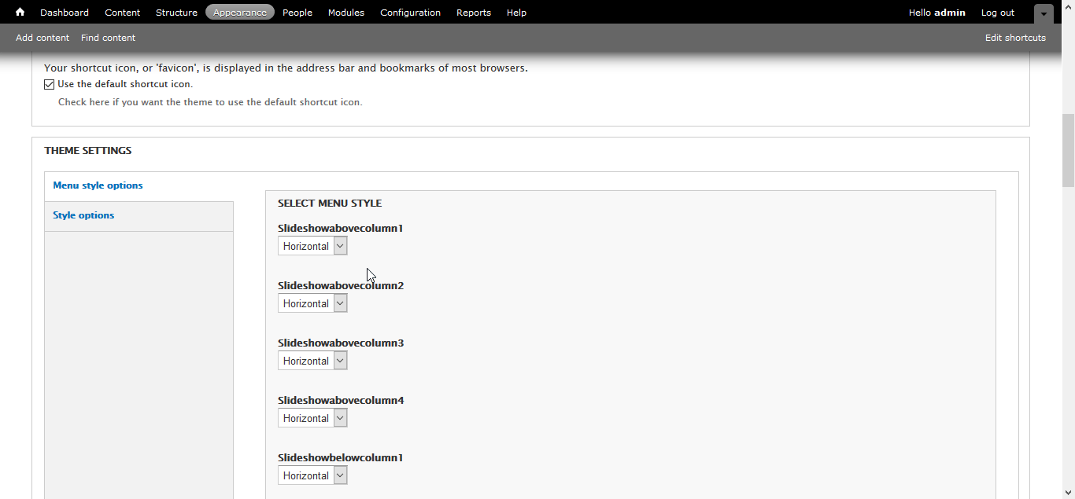Open the Slideshowabovecolumn1 dropdown

click(312, 246)
